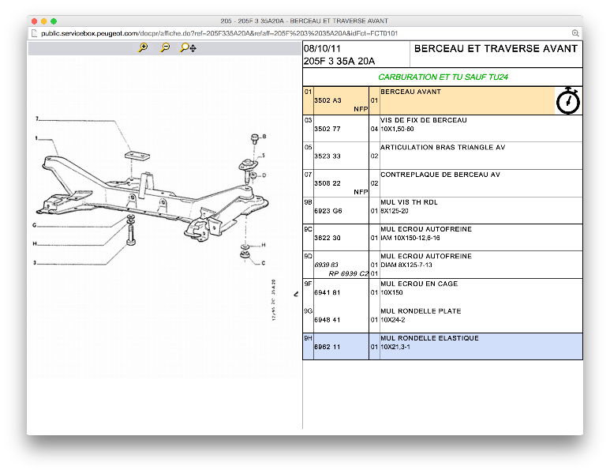
Task: Click the 9G reference cell
Action: [x=308, y=311]
